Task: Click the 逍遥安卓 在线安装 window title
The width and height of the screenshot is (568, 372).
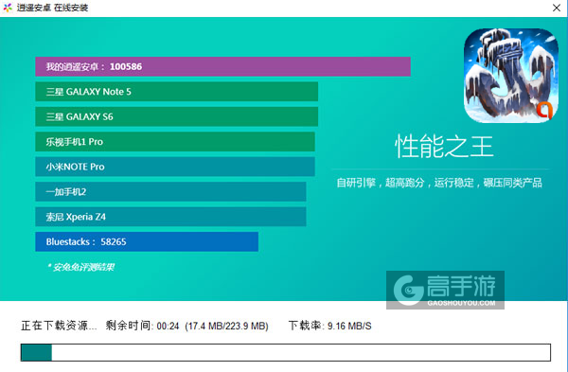Action: [x=52, y=8]
